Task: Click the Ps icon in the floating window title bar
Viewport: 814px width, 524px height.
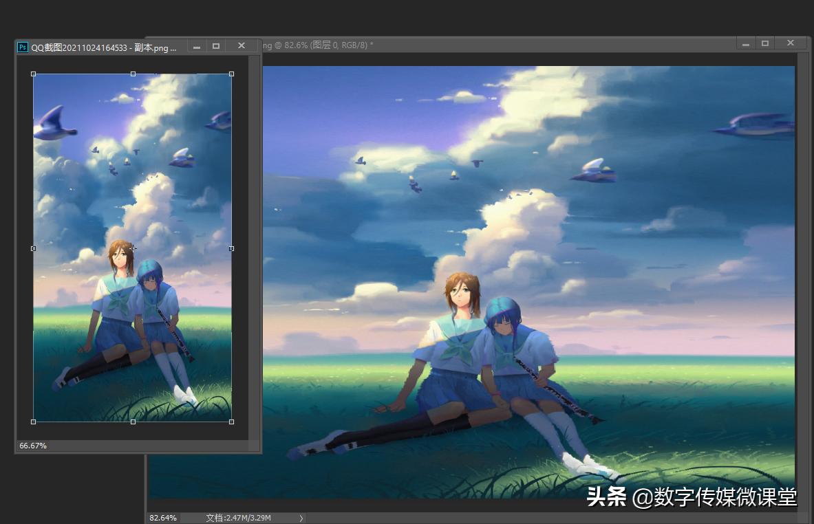Action: tap(22, 45)
